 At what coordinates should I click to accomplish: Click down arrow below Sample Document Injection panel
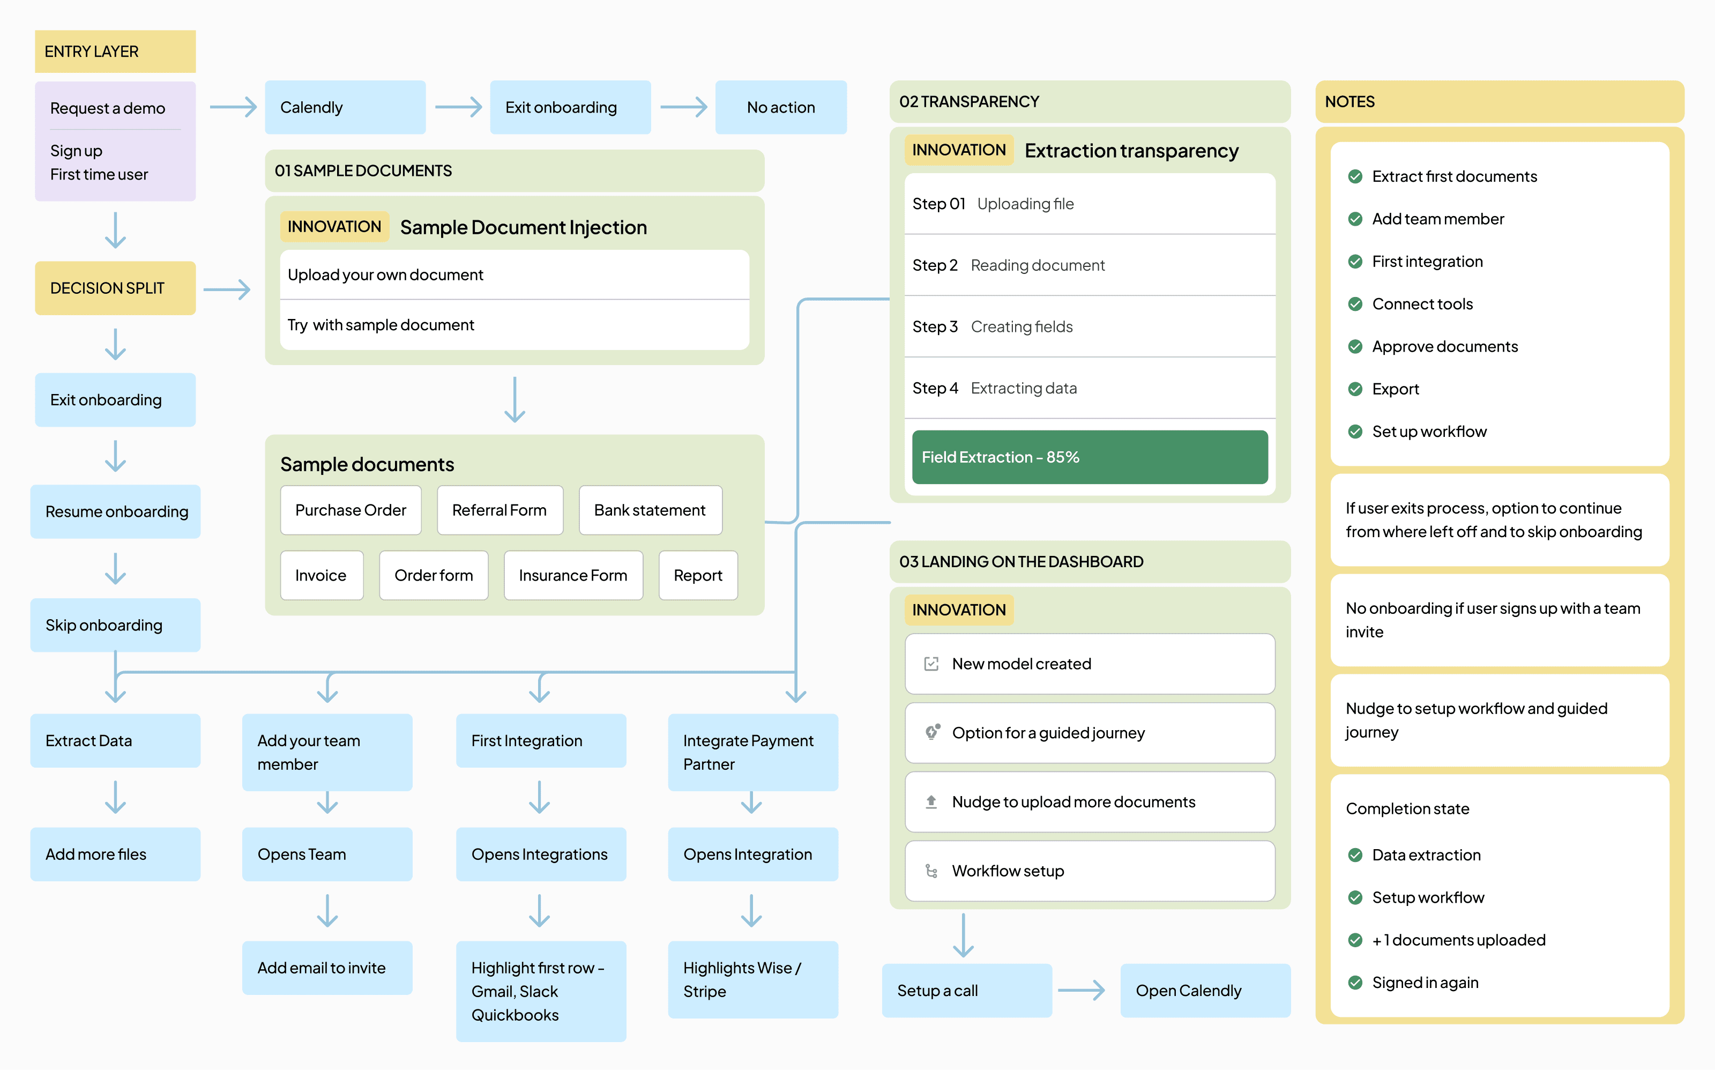point(514,400)
